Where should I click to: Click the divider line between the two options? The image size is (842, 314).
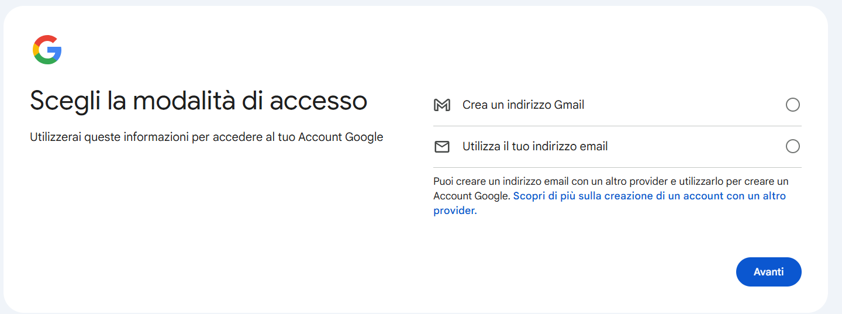pyautogui.click(x=617, y=126)
